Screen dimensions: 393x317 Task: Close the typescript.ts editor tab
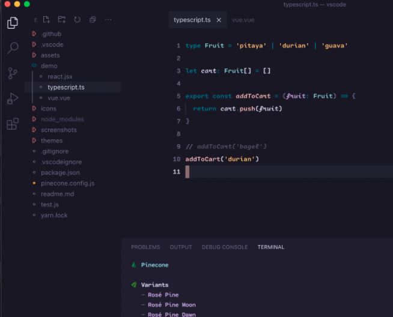pos(219,20)
